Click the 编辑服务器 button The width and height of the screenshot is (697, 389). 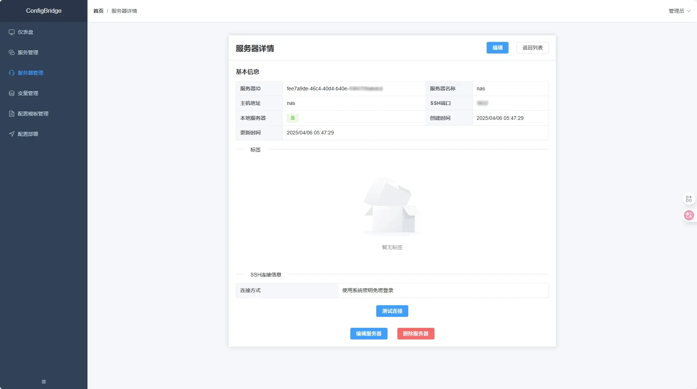[369, 333]
